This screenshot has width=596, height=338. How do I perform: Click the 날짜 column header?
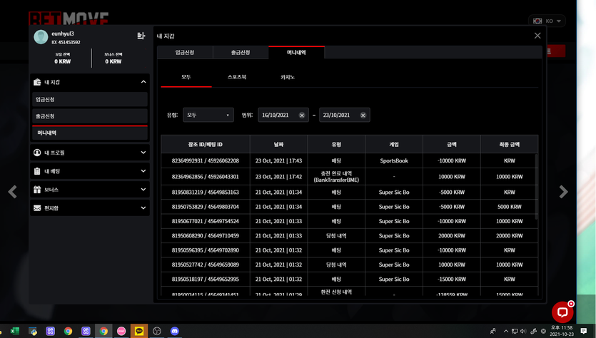click(x=278, y=144)
